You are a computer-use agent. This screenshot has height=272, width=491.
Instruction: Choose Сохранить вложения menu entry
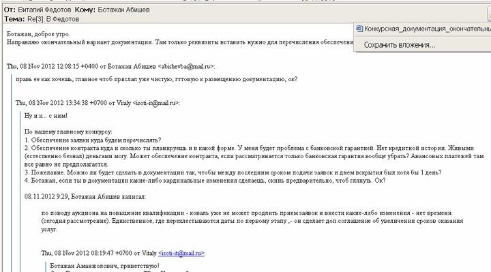coord(399,45)
